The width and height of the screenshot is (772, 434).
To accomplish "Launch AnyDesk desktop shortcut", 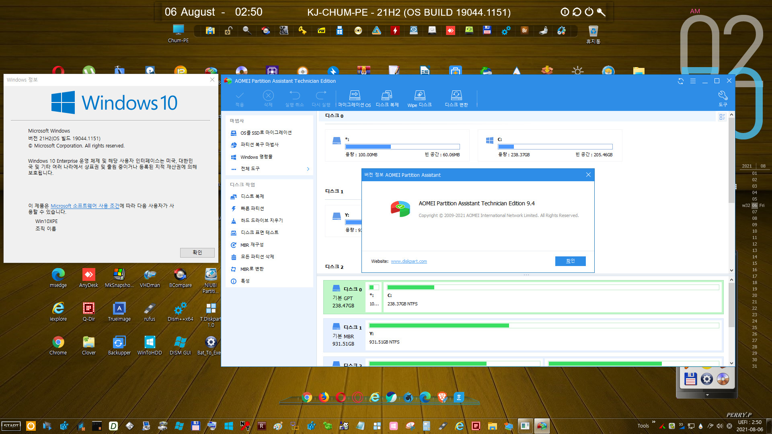I will [x=88, y=278].
